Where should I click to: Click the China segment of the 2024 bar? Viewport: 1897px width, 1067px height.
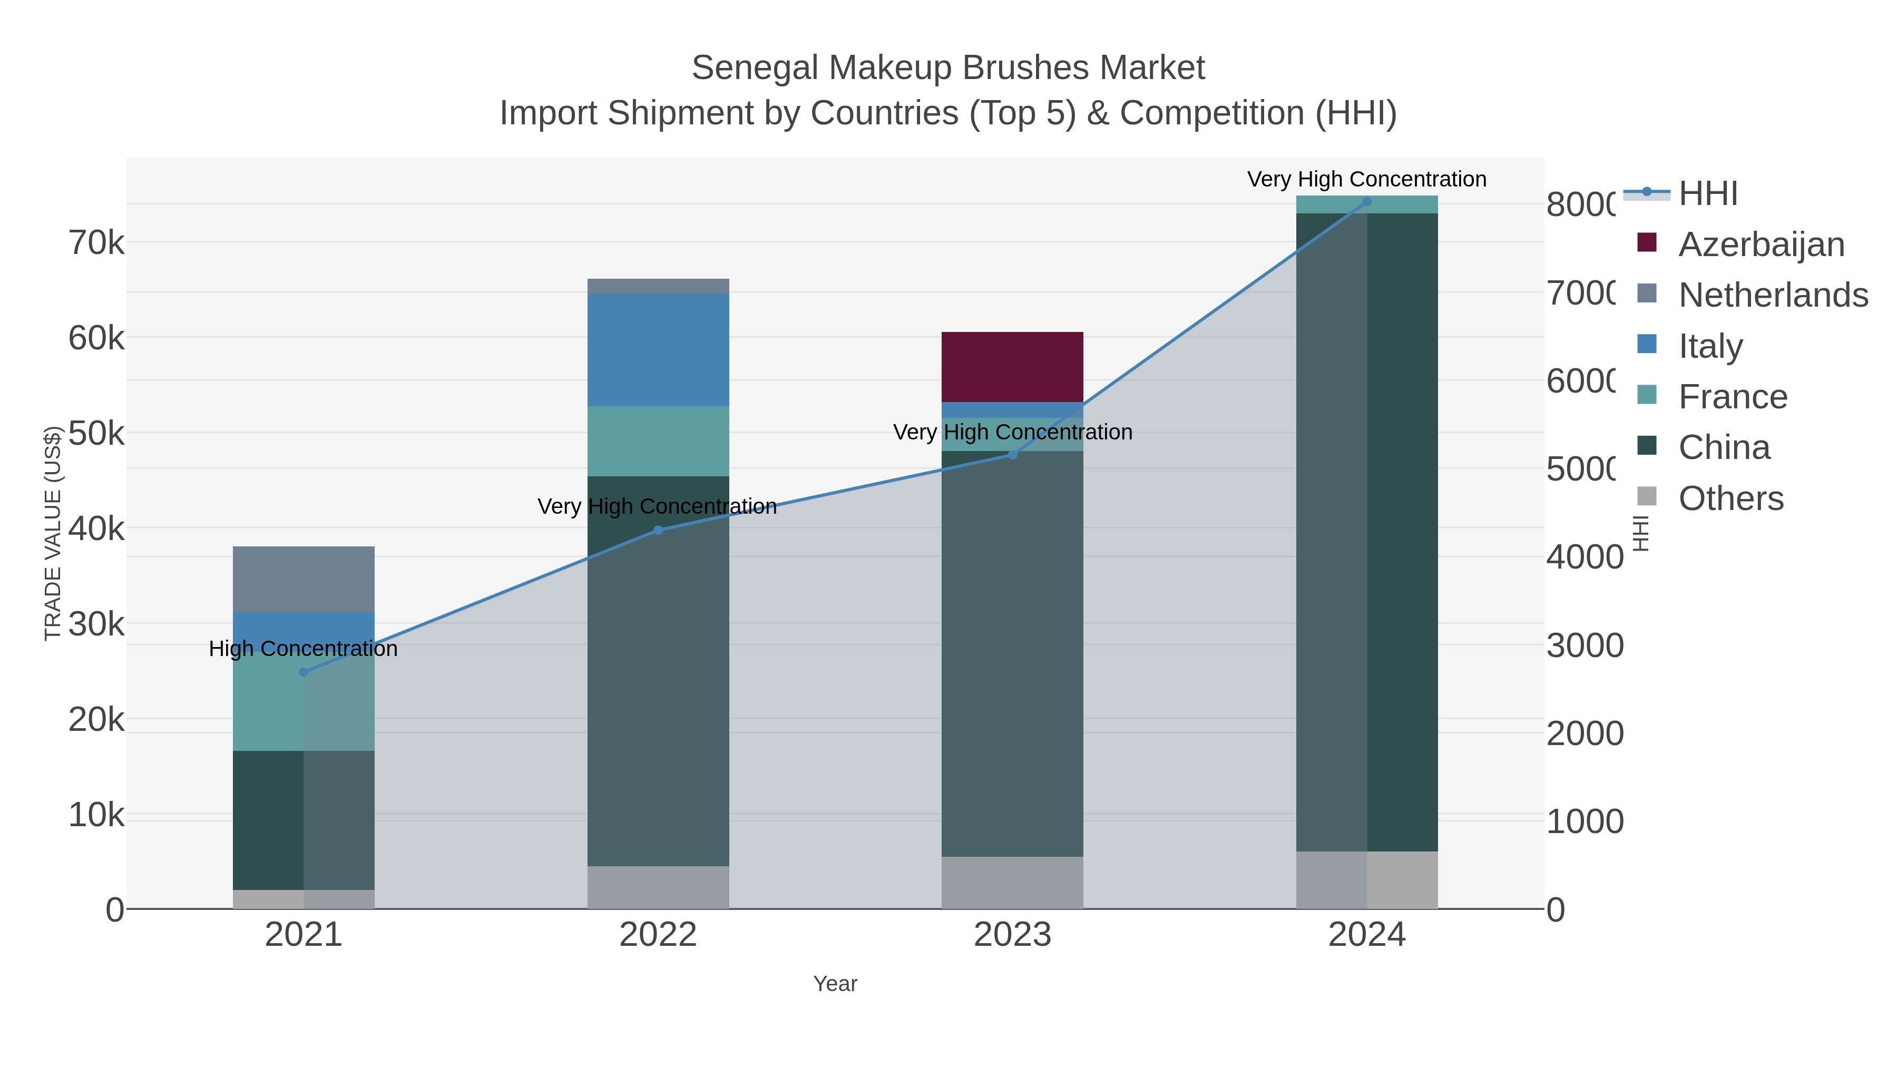[x=1367, y=532]
